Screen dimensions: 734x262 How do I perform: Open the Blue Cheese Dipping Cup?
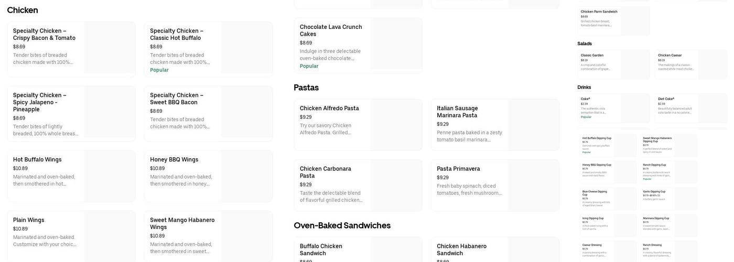(x=595, y=193)
